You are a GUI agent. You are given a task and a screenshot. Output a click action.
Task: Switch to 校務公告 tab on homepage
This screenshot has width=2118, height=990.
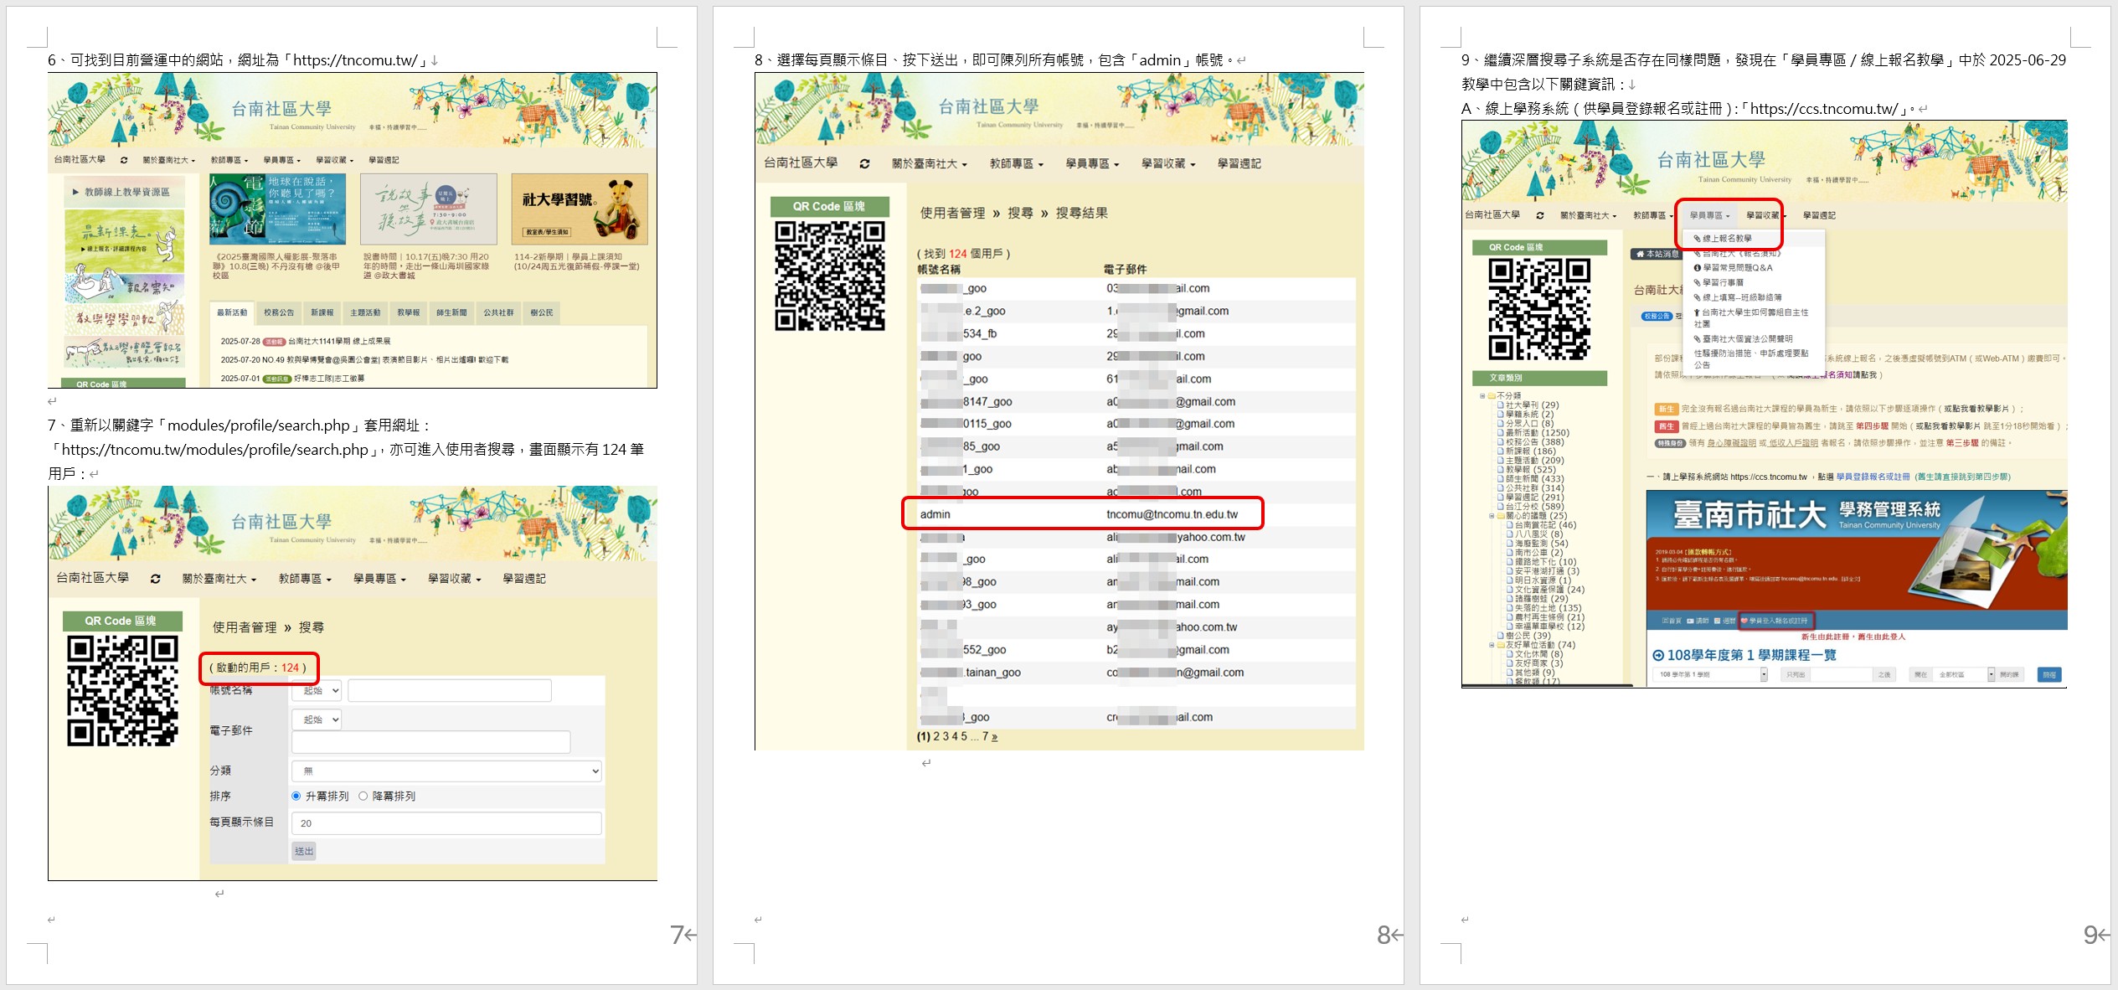pos(279,312)
